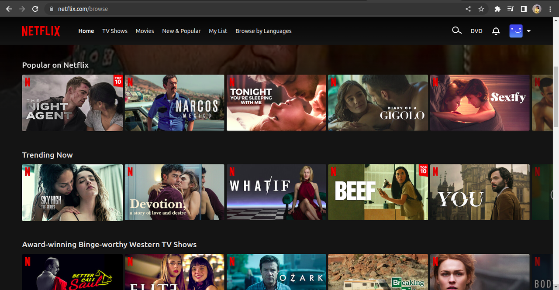Screen dimensions: 559x290
Task: Open the Chrome three-dot menu
Action: pyautogui.click(x=550, y=9)
